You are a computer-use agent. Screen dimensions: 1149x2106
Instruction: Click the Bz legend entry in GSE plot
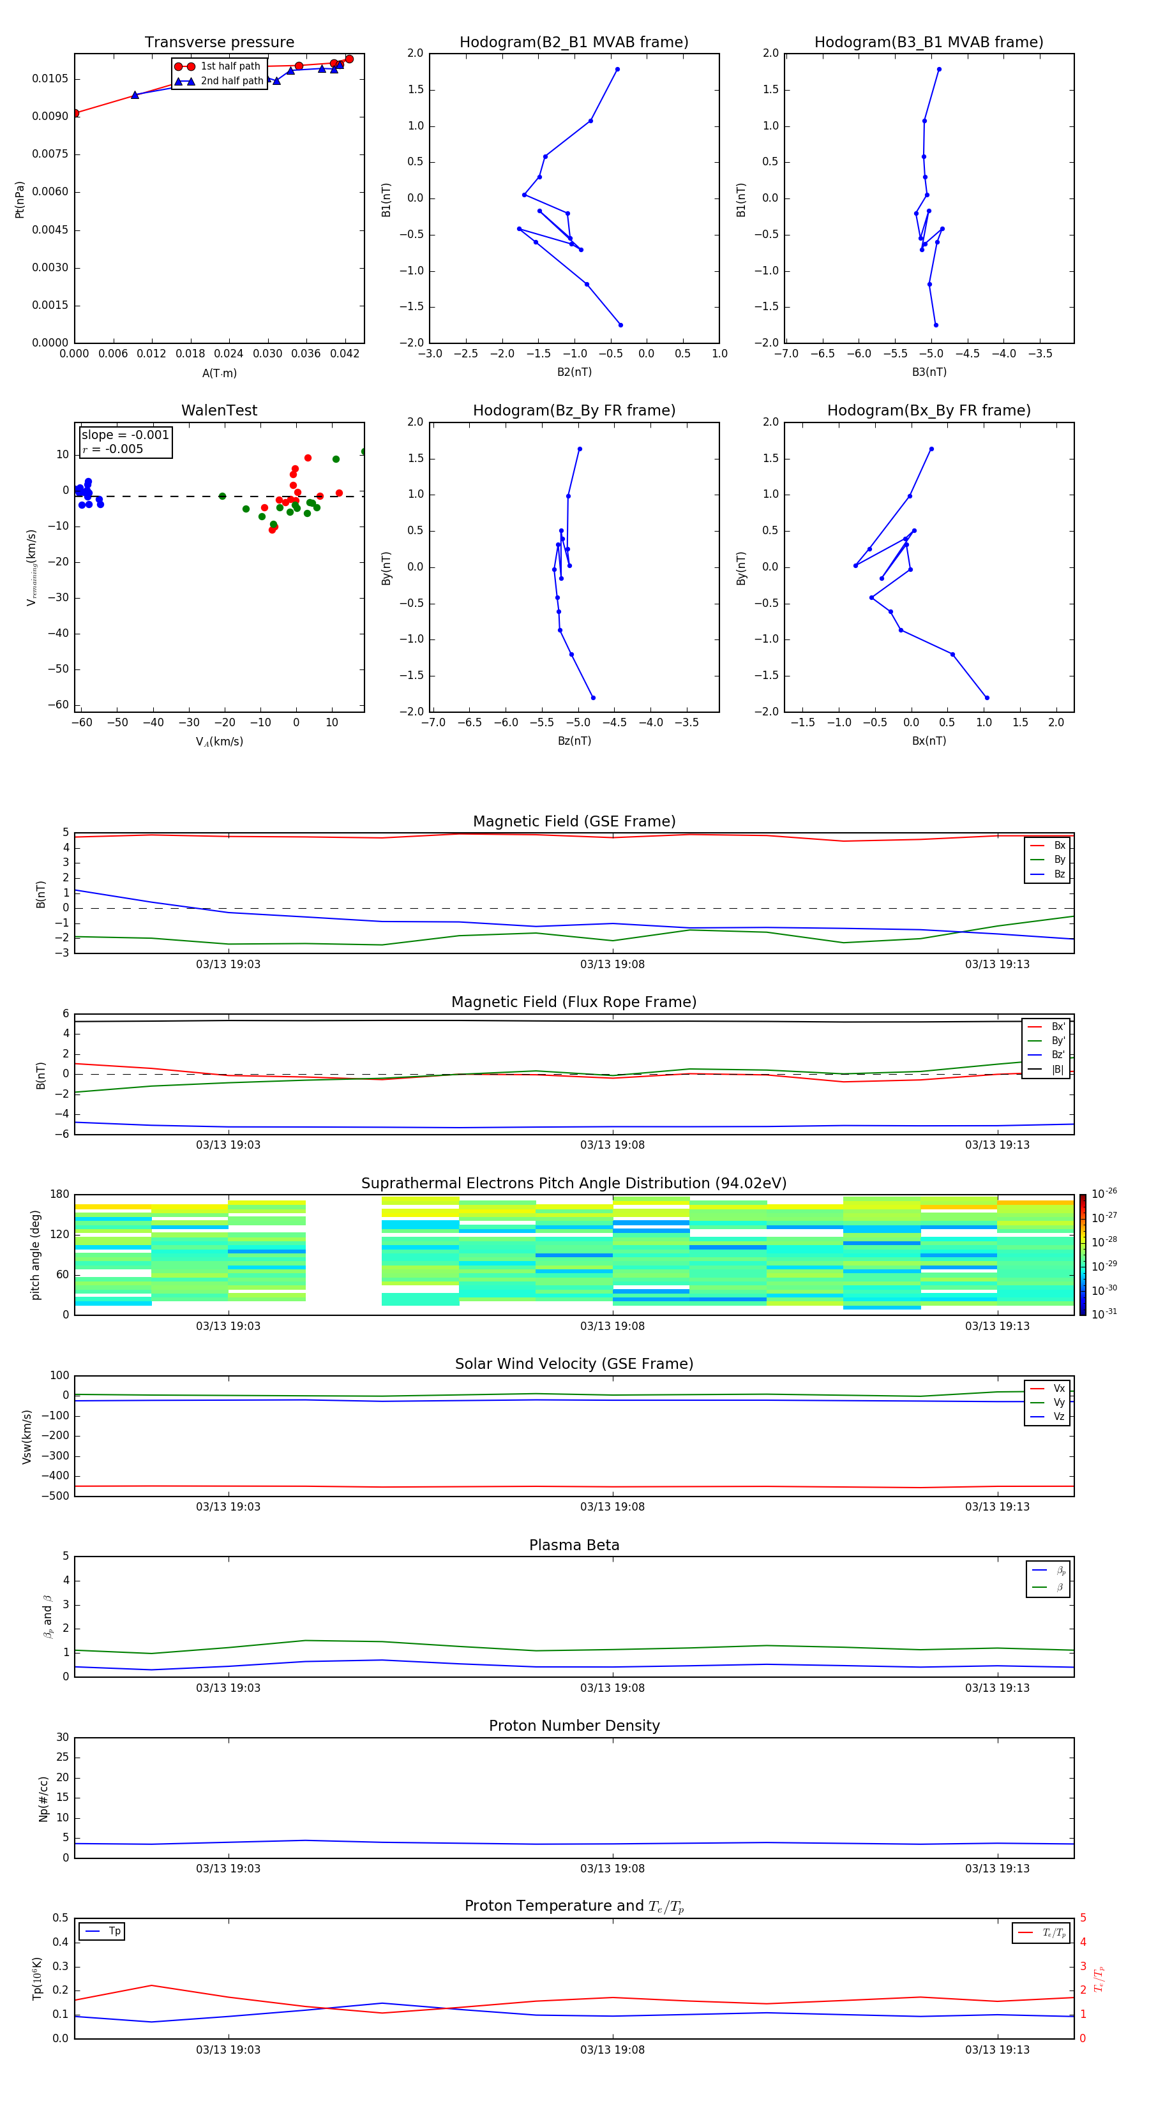1048,874
